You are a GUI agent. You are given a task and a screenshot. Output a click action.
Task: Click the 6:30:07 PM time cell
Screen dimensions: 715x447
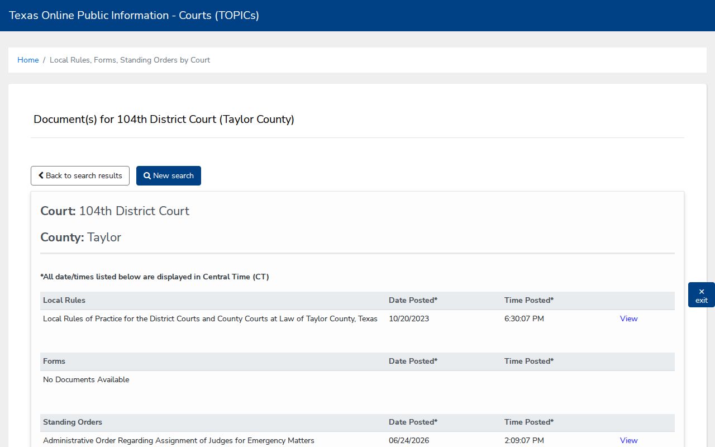pos(524,318)
